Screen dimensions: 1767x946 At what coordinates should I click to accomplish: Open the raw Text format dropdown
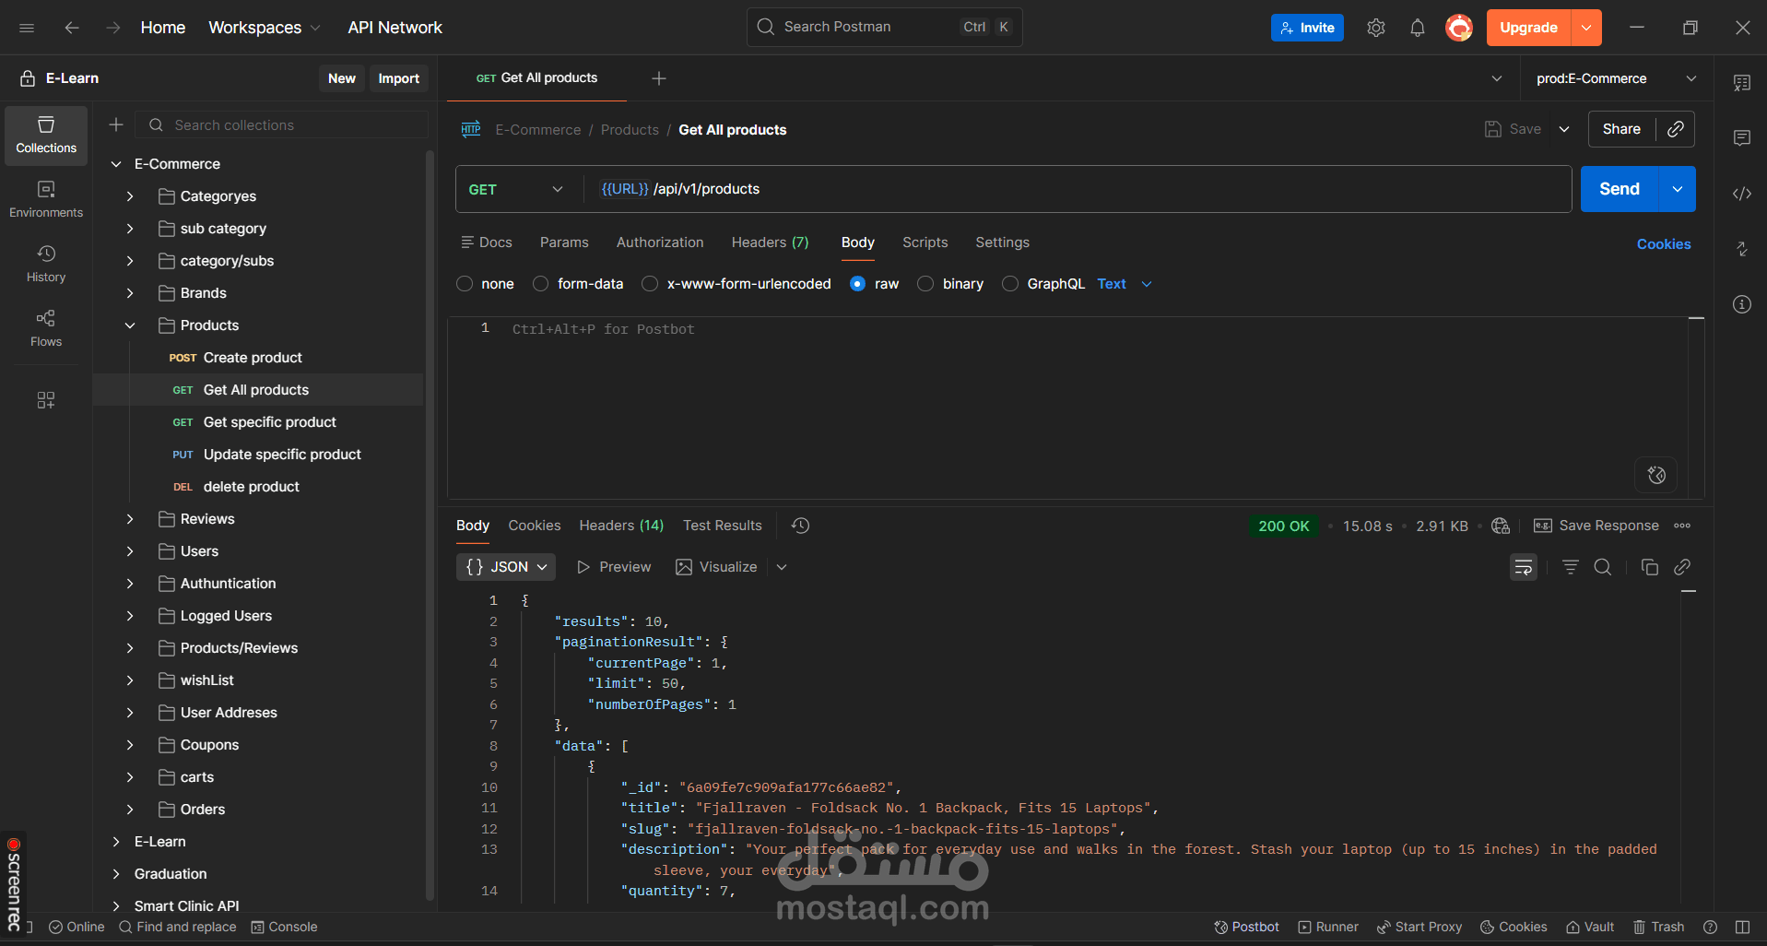click(x=1125, y=284)
